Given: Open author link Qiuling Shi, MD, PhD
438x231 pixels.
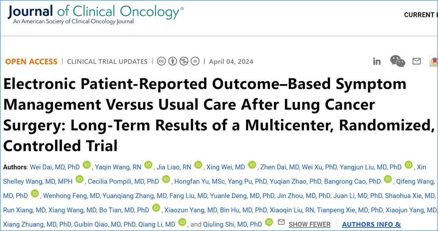Looking at the screenshot, I should [232, 224].
